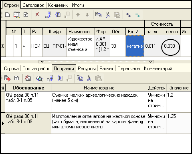The image size is (192, 154).
Task: Click the magnifier search icon in lower toolbar
Action: click(x=39, y=78)
